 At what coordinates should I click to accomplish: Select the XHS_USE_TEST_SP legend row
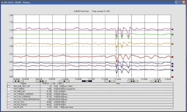pyautogui.click(x=90, y=86)
